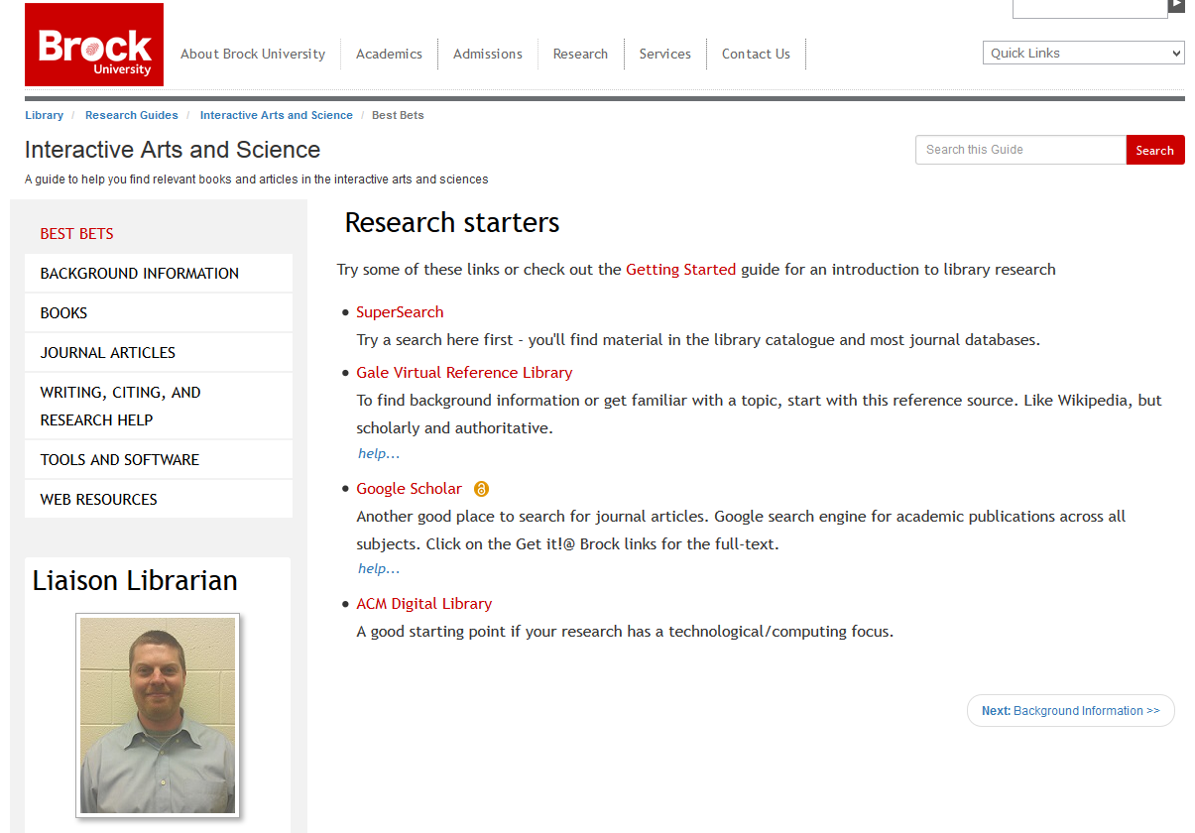The image size is (1195, 833).
Task: Select the Best Bets tab
Action: 159,234
